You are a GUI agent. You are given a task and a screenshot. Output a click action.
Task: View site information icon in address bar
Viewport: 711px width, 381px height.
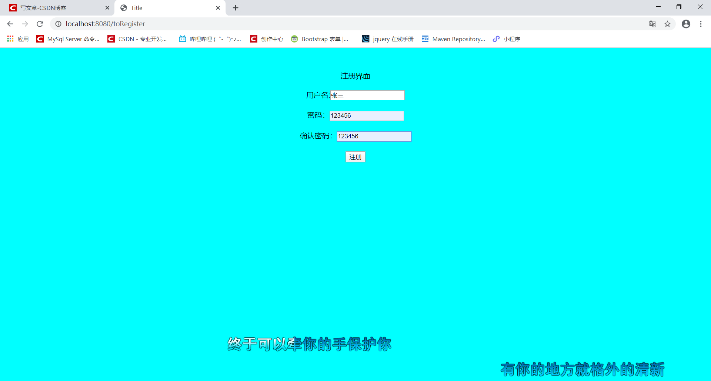[x=59, y=24]
